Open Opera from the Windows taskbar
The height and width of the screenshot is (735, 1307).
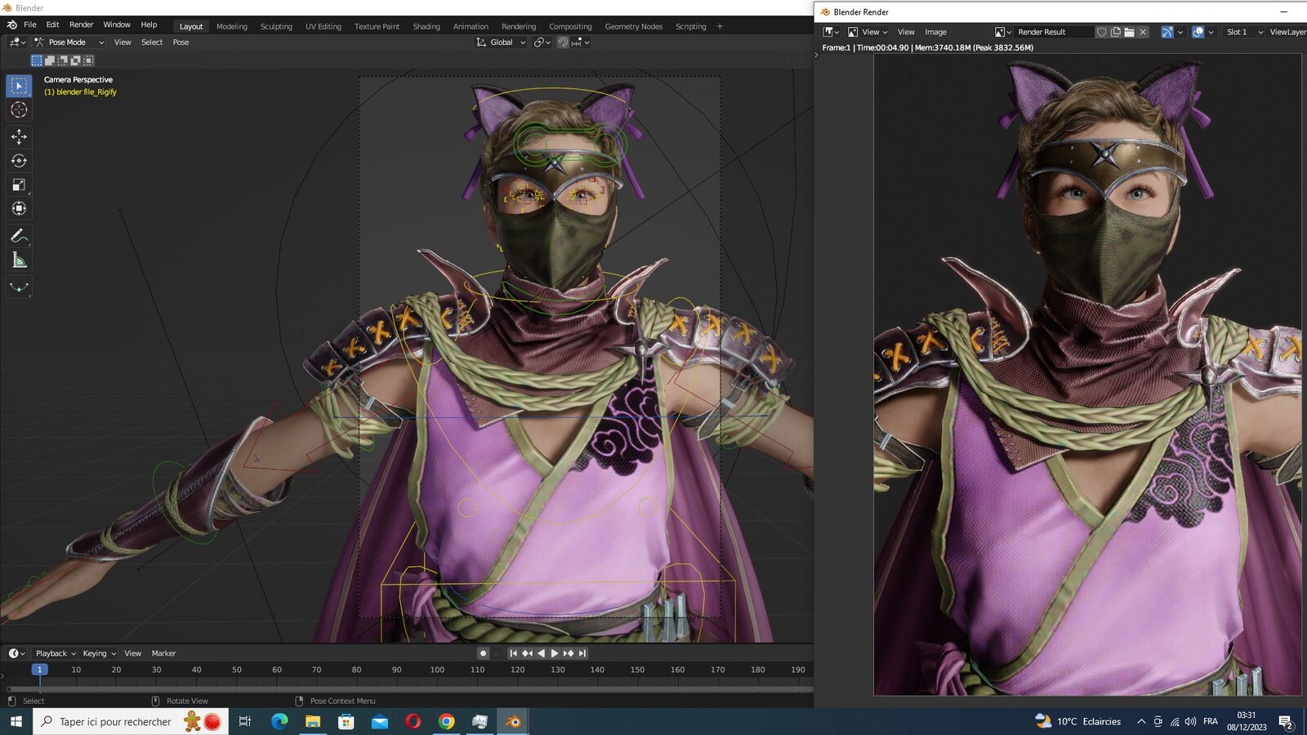(x=413, y=721)
